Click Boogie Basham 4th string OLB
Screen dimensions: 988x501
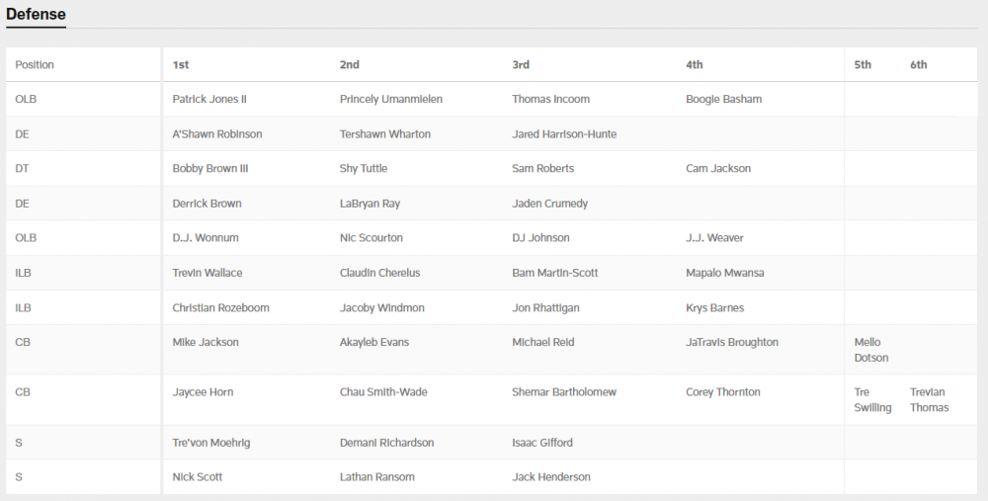tap(723, 99)
